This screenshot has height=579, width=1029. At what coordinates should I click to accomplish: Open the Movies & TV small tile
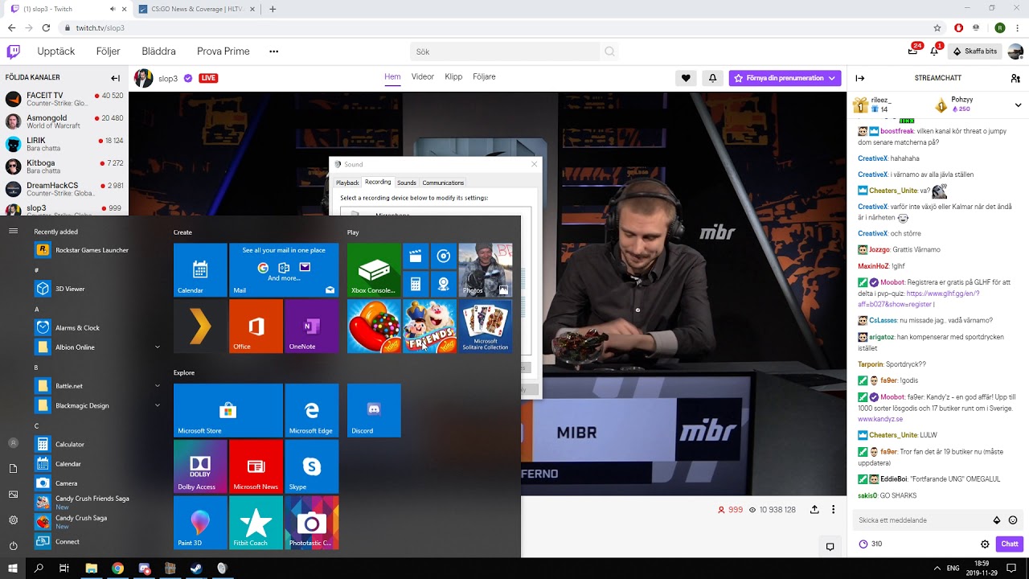tap(416, 257)
